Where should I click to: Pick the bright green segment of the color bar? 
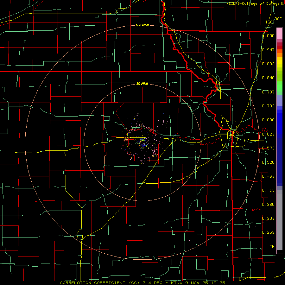pos(280,86)
